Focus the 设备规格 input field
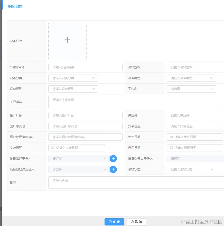This screenshot has width=224, height=226. [x=195, y=67]
